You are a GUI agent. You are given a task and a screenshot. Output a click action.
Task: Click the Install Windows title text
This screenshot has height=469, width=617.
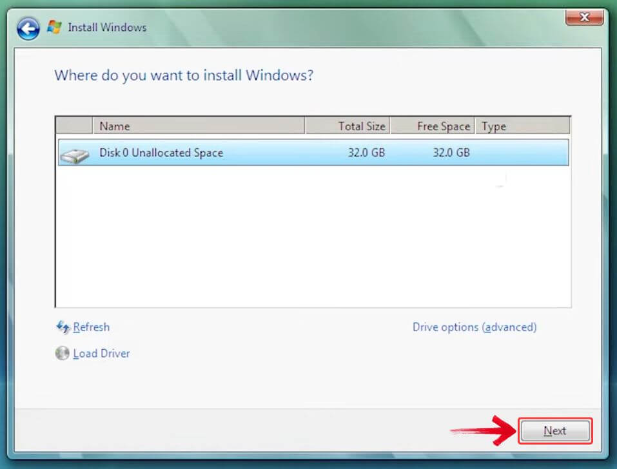107,28
